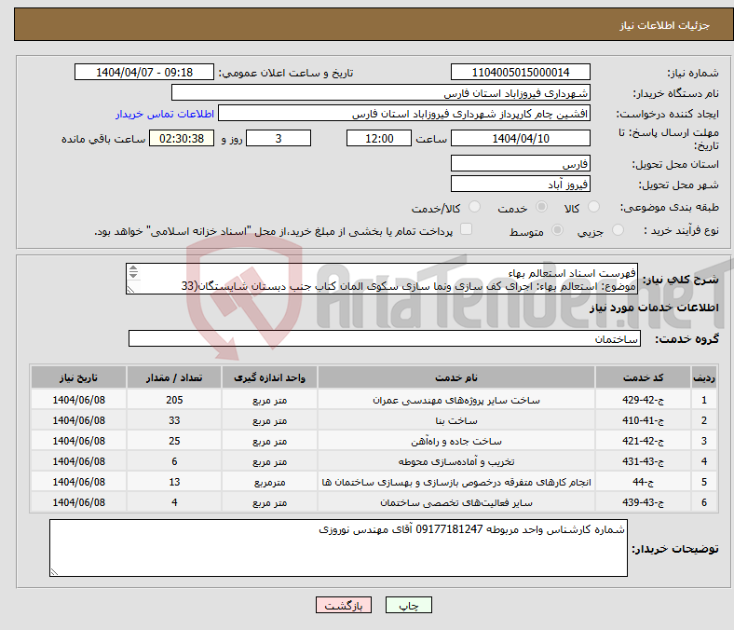Click the گروه خدمت field ساختمان

pos(385,338)
